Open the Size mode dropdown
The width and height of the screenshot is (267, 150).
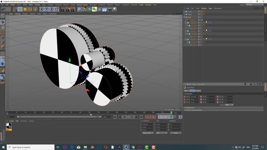161,133
